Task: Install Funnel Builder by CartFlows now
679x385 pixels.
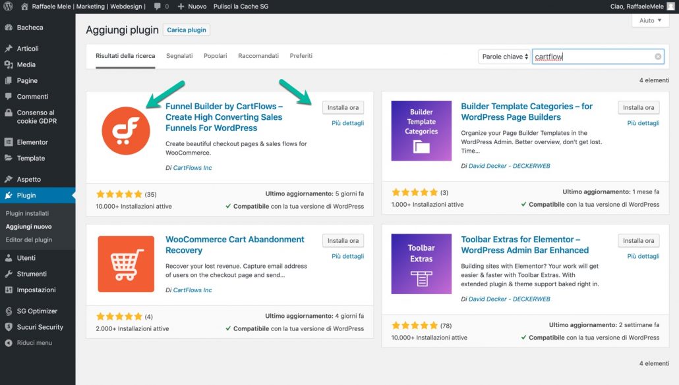Action: (343, 107)
